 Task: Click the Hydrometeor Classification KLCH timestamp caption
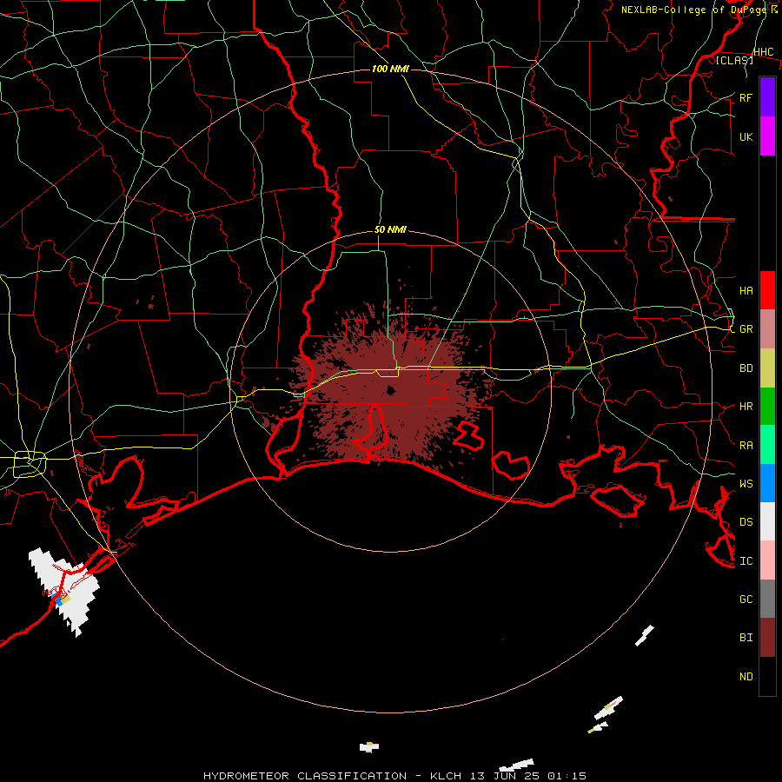point(394,776)
